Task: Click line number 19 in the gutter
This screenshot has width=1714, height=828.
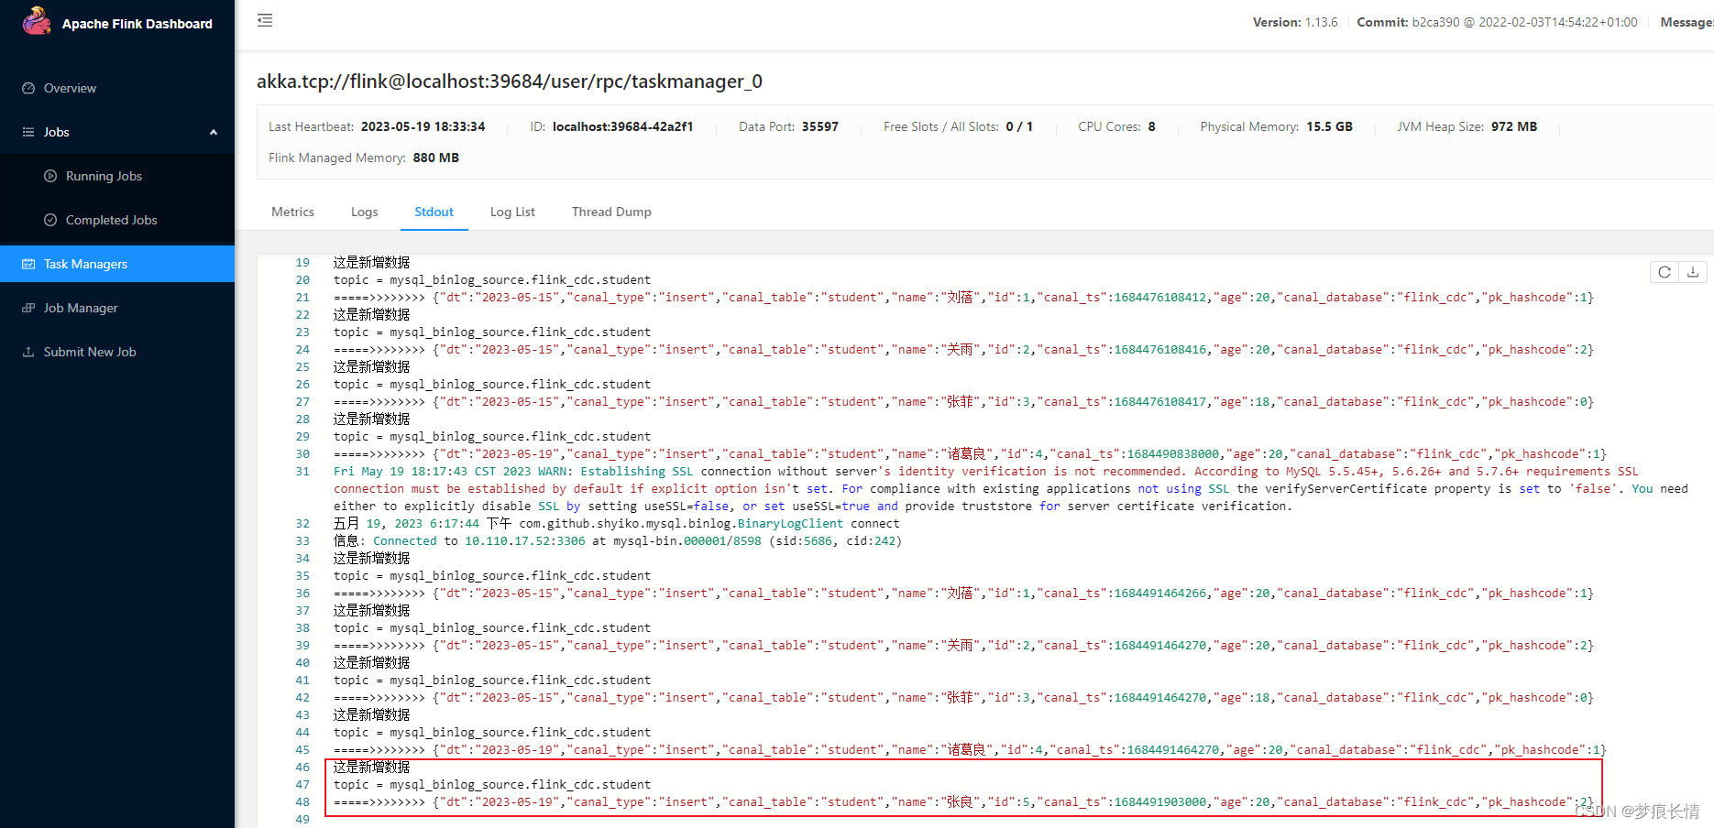Action: pyautogui.click(x=302, y=263)
